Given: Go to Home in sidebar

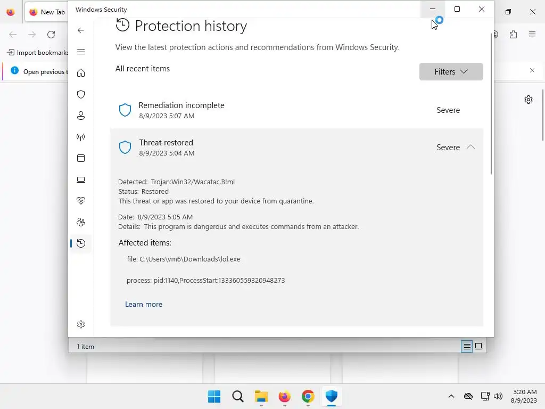Looking at the screenshot, I should point(81,73).
